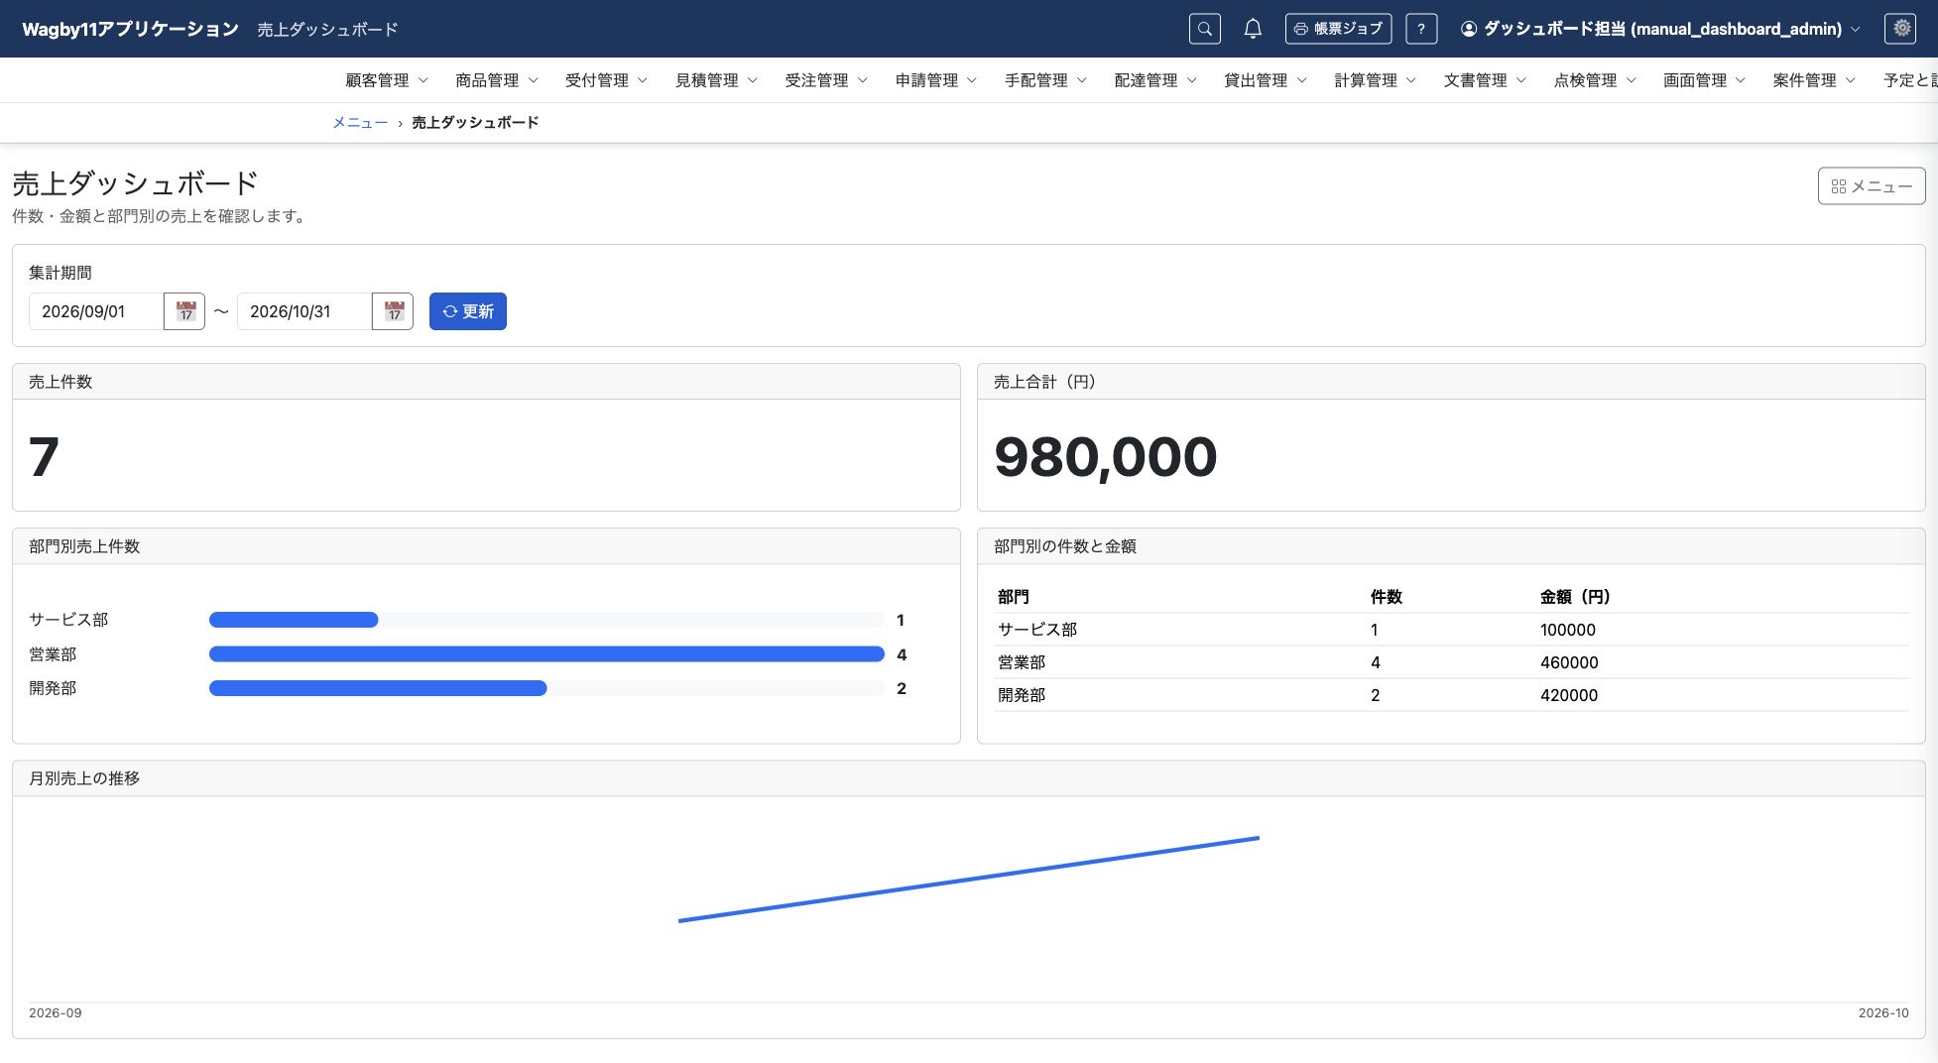Click the メニュー button at top right
Image resolution: width=1938 pixels, height=1063 pixels.
click(1872, 186)
